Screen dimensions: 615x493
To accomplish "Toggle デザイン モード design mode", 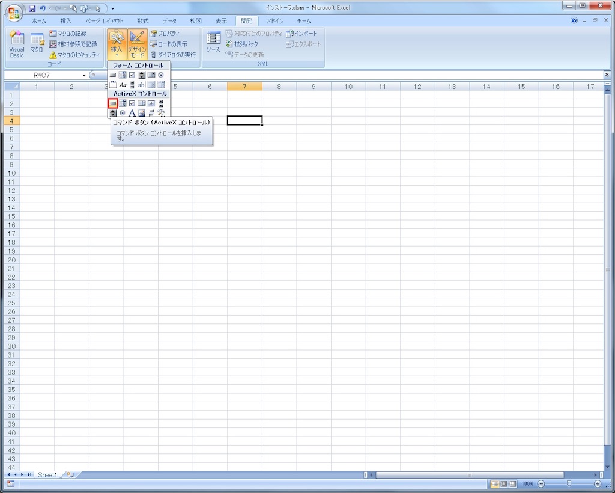I will tap(138, 44).
